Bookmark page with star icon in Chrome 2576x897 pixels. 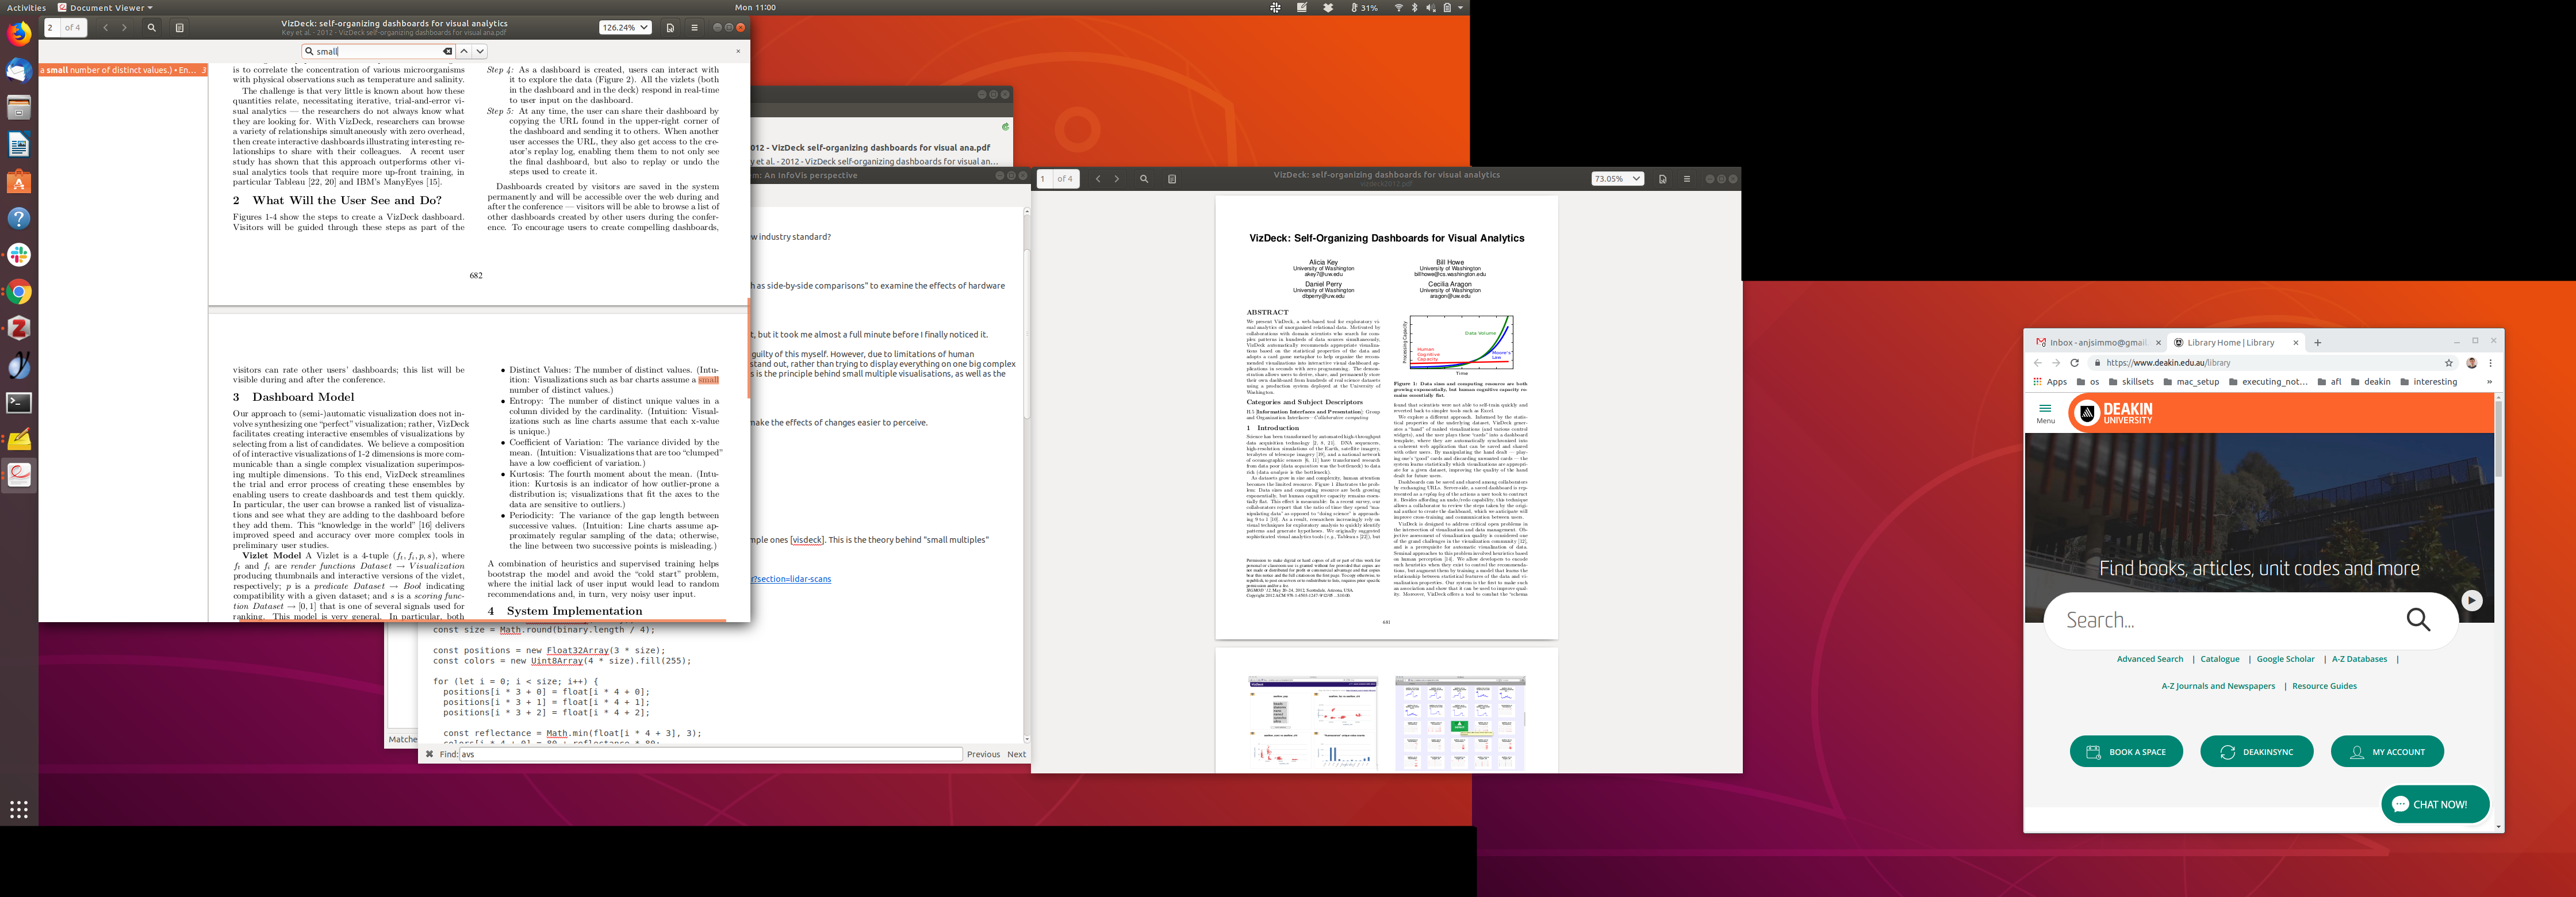[x=2449, y=363]
